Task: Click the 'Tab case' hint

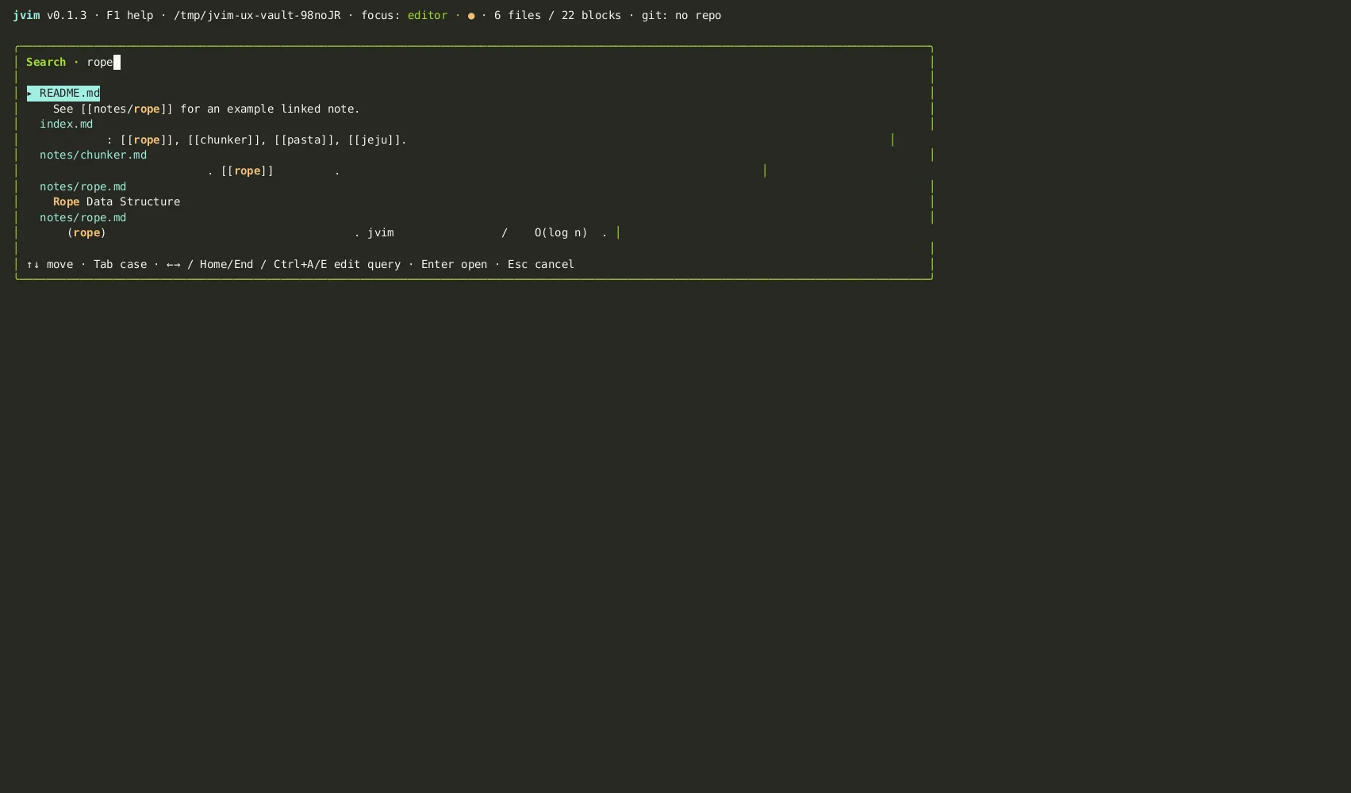Action: pyautogui.click(x=121, y=264)
